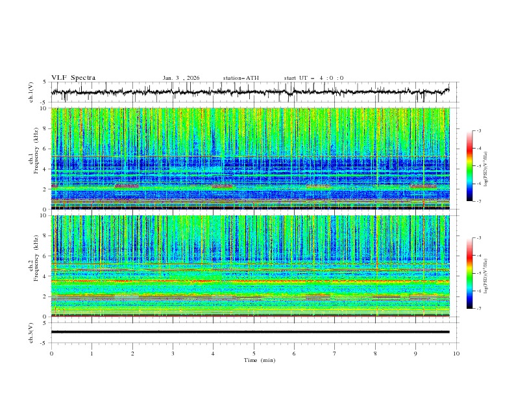
Task: Click the '0' tick on time axis
Action: [51, 354]
